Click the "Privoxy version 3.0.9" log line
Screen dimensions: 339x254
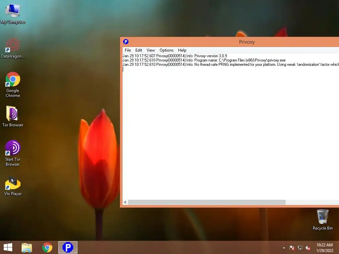tap(175, 56)
